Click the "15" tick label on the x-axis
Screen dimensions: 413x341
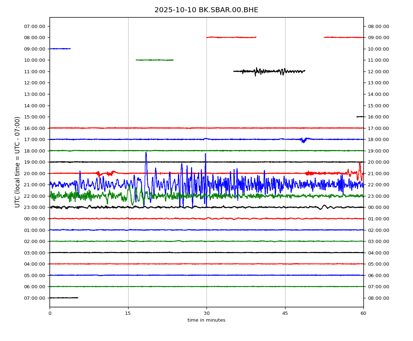(x=128, y=313)
